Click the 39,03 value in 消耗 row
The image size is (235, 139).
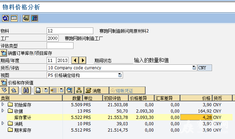tap(122, 124)
